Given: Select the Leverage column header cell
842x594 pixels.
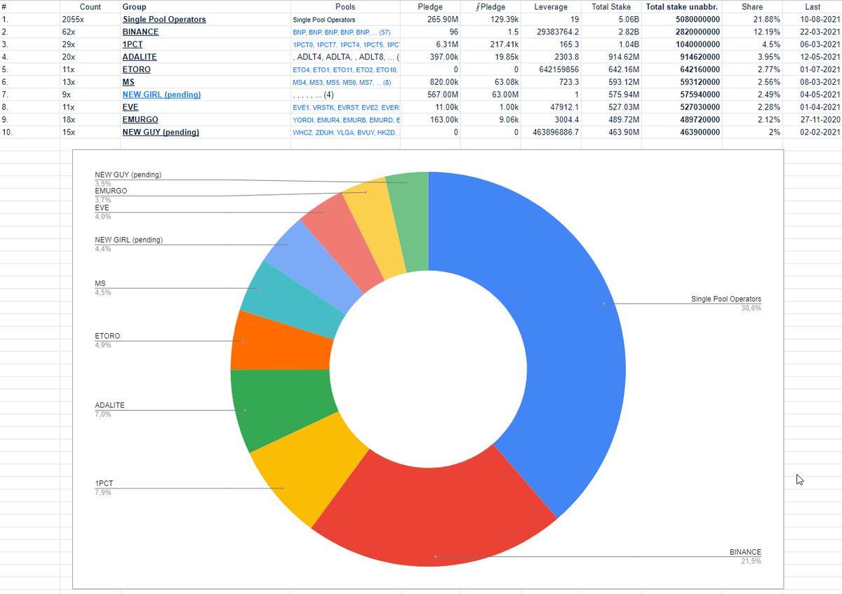Looking at the screenshot, I should tap(550, 6).
